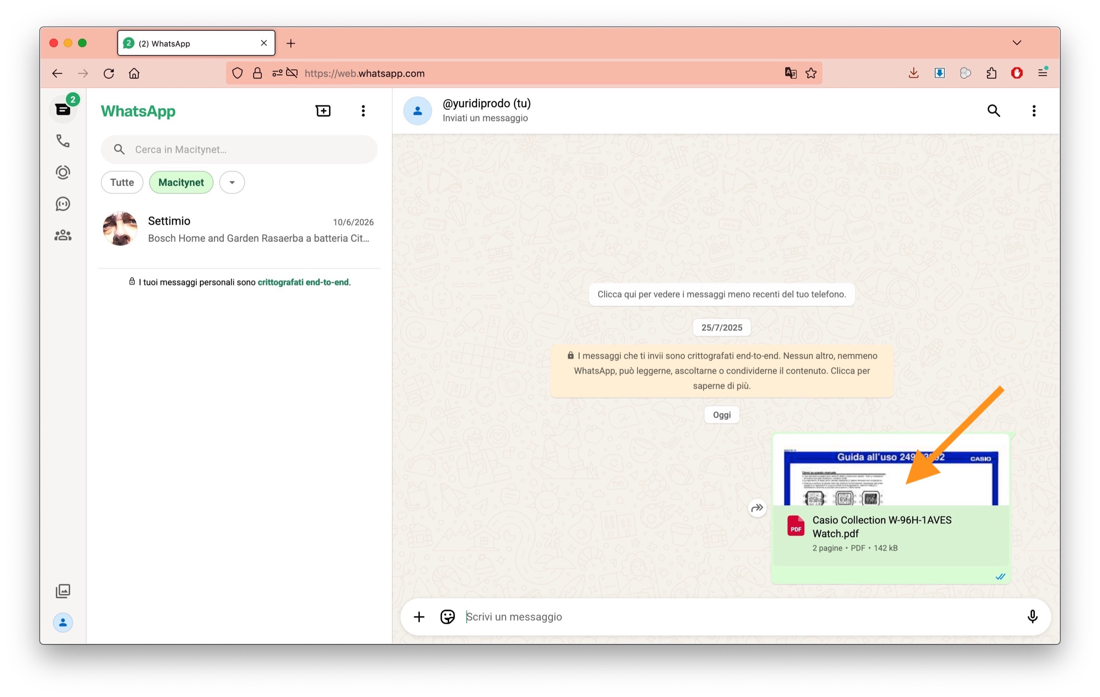The image size is (1100, 697).
Task: Select the Tutte chat filter
Action: tap(122, 182)
